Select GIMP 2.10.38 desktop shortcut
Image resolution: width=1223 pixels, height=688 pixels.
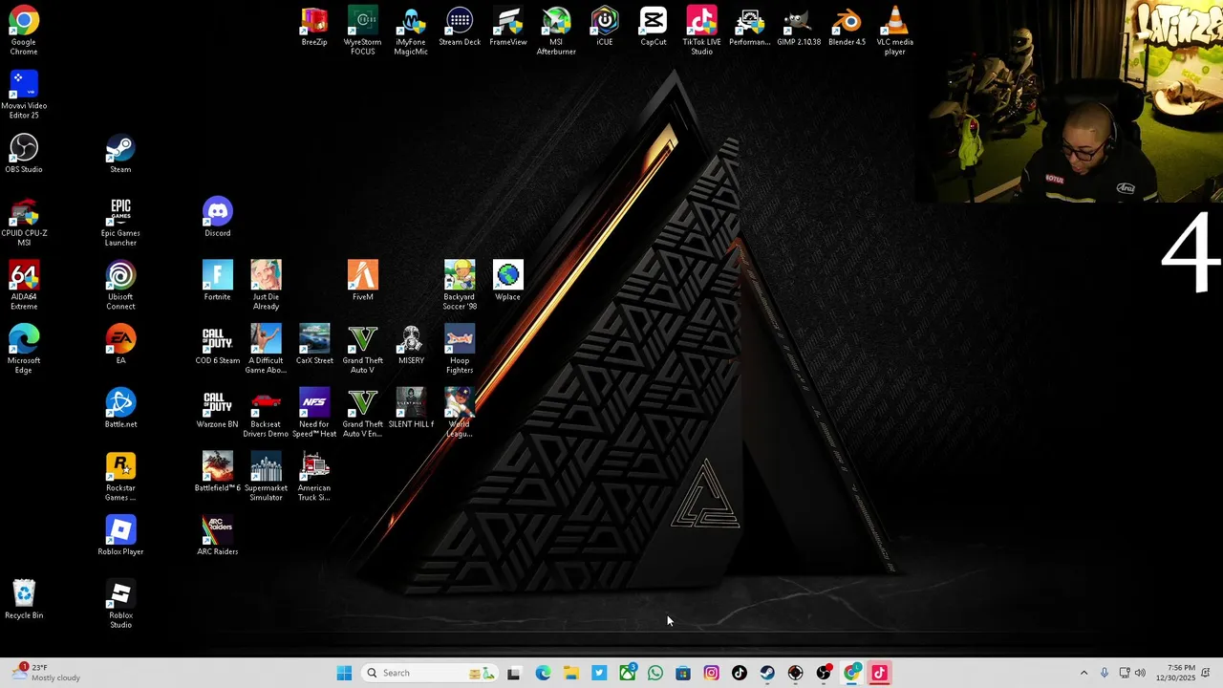tap(799, 27)
